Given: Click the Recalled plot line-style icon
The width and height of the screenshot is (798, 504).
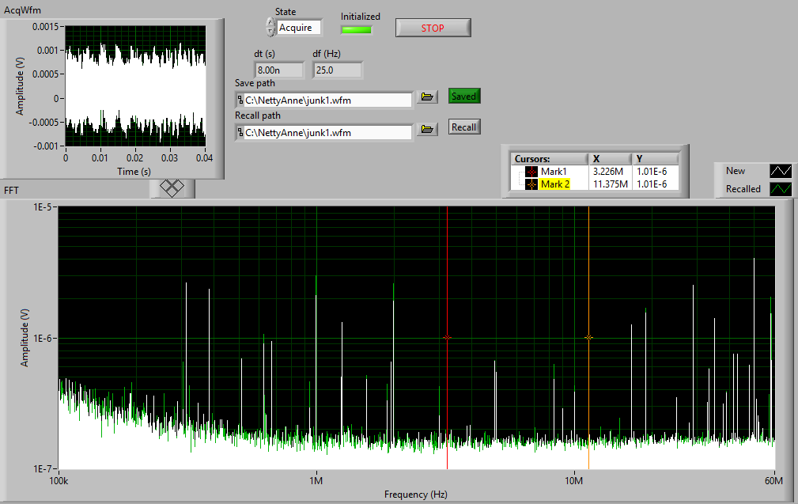Looking at the screenshot, I should click(x=780, y=189).
